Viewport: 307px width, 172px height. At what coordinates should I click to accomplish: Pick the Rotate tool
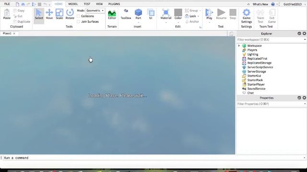coord(70,14)
